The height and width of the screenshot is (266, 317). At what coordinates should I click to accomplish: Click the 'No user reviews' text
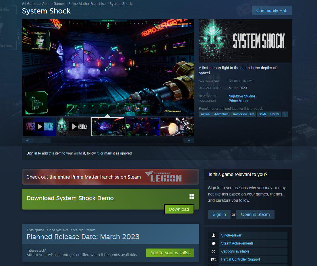(241, 81)
